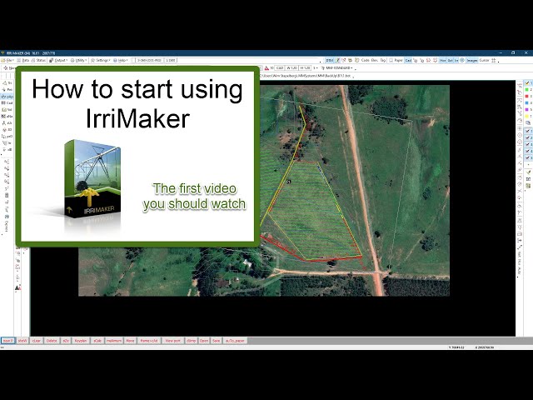Toggle the Sel option in toolbar
Screen dimensions: 533x400
coord(451,60)
